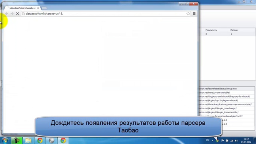This screenshot has width=256, height=144.
Task: Select the d5plugin_themeidentifier link row
Action: point(227,112)
